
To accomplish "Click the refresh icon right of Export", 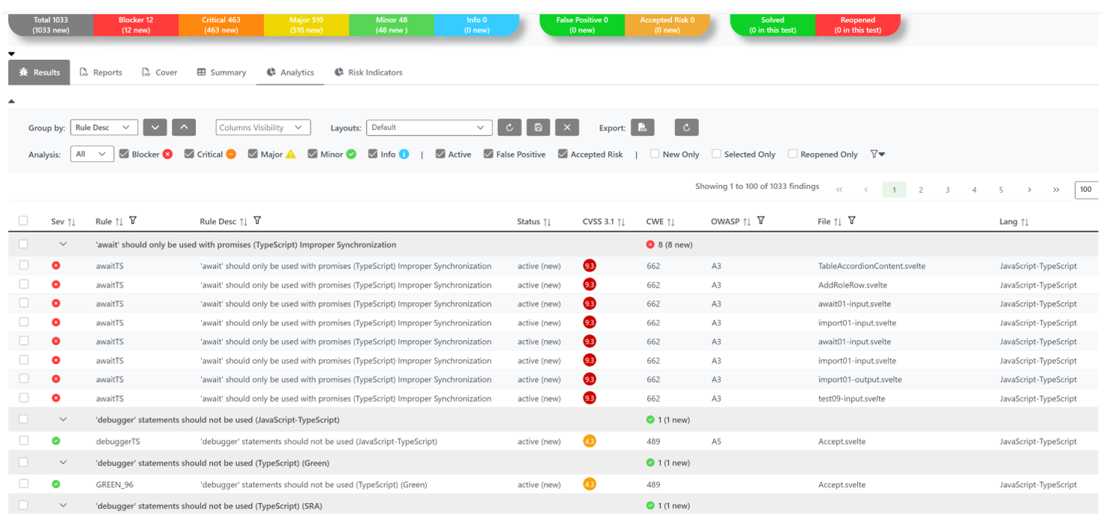I will (x=686, y=127).
